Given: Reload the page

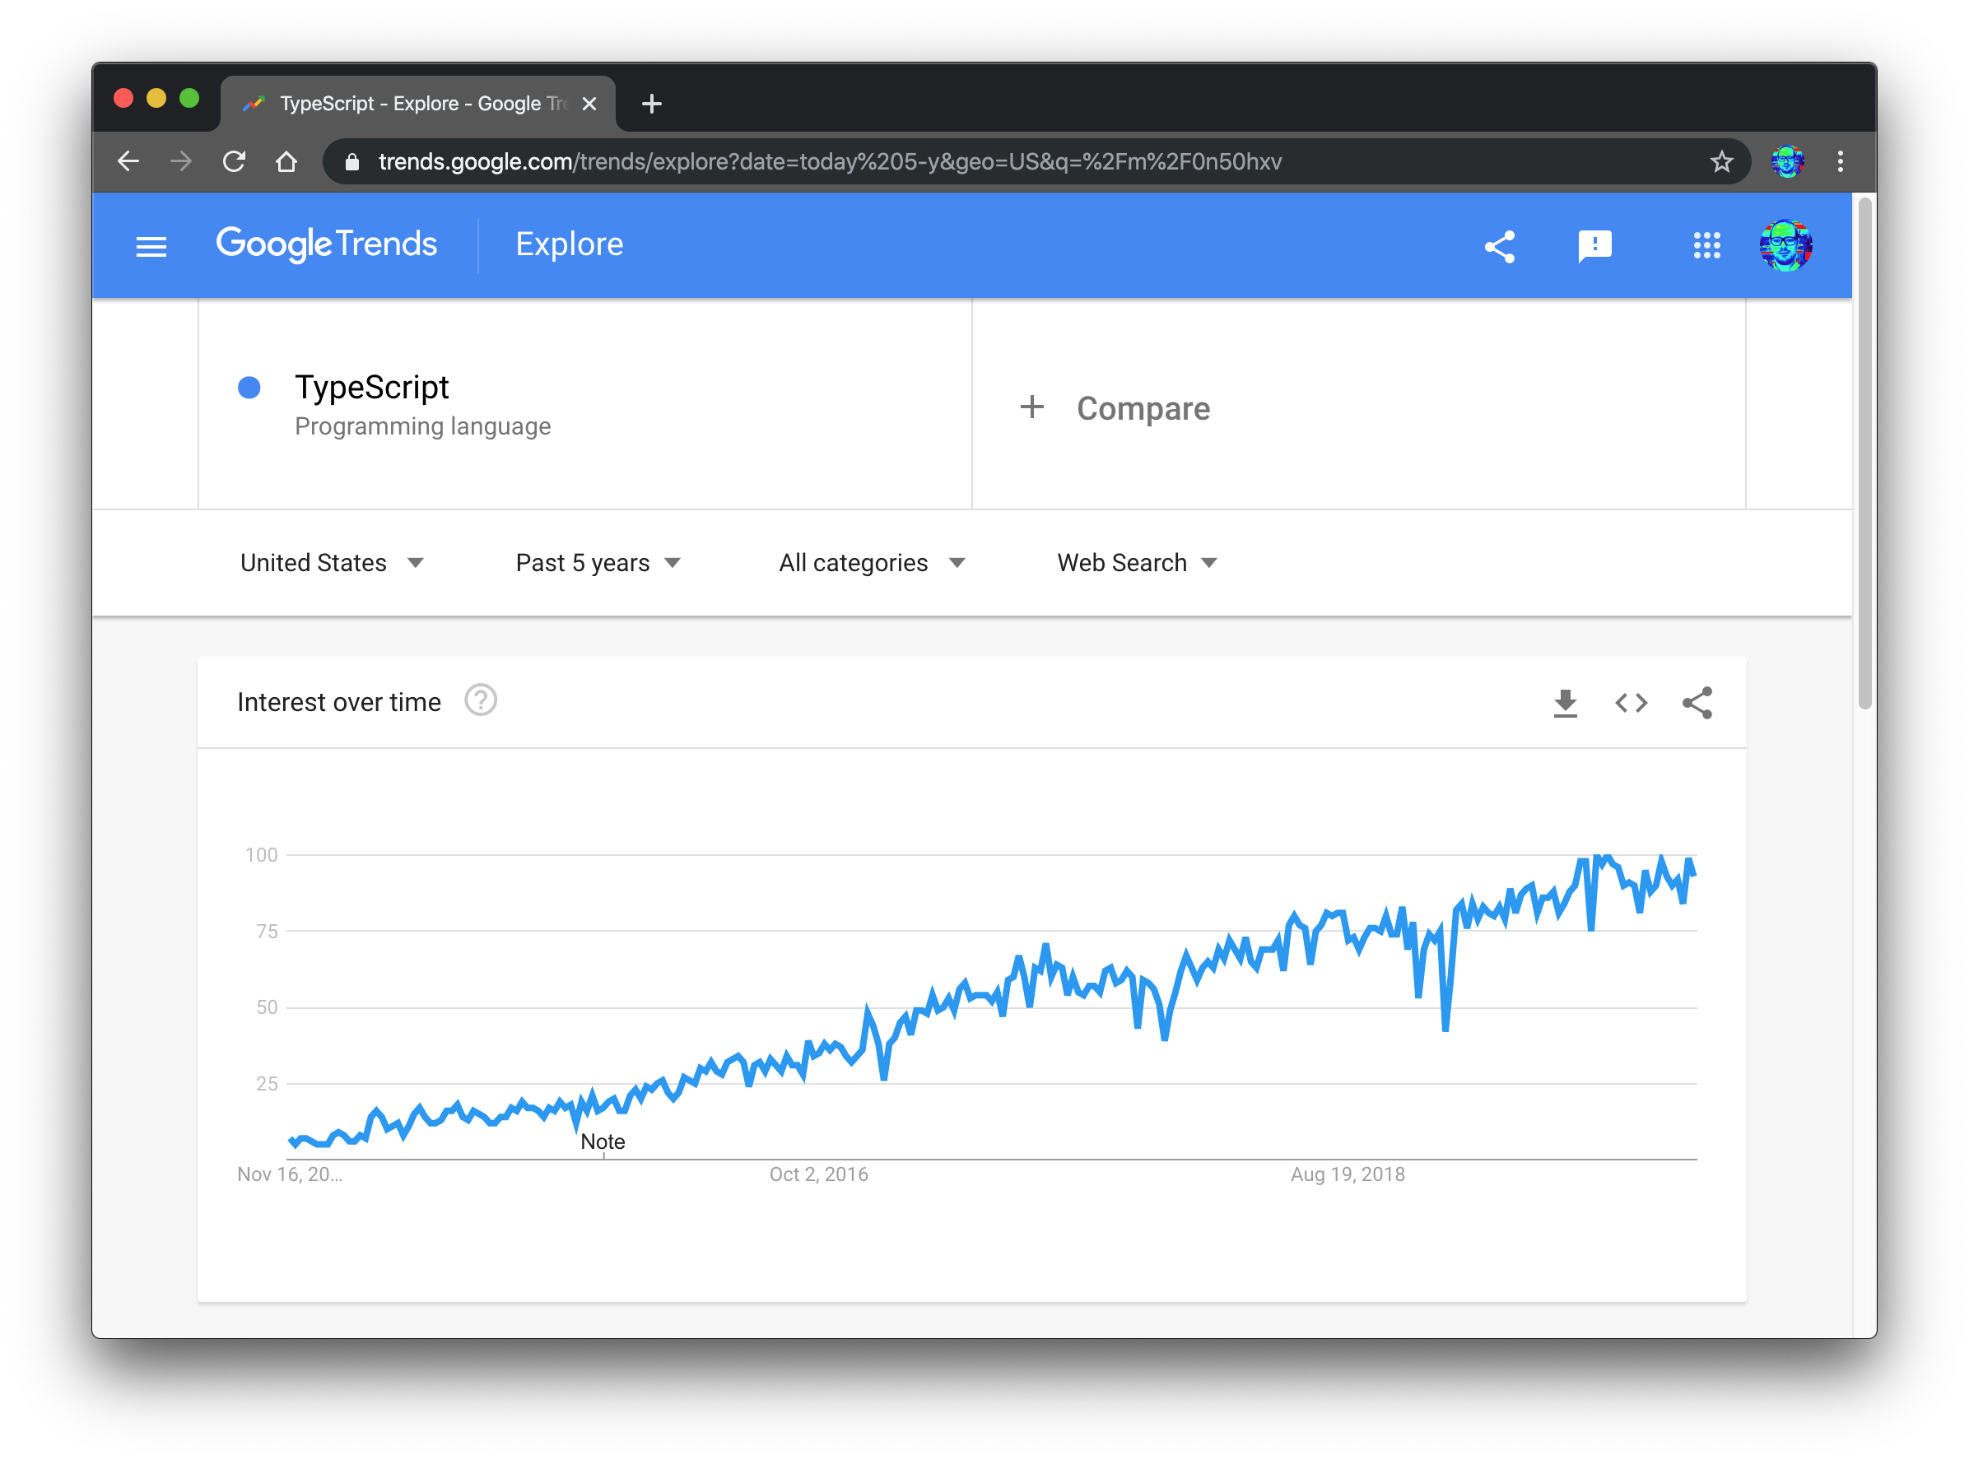Looking at the screenshot, I should click(x=235, y=160).
